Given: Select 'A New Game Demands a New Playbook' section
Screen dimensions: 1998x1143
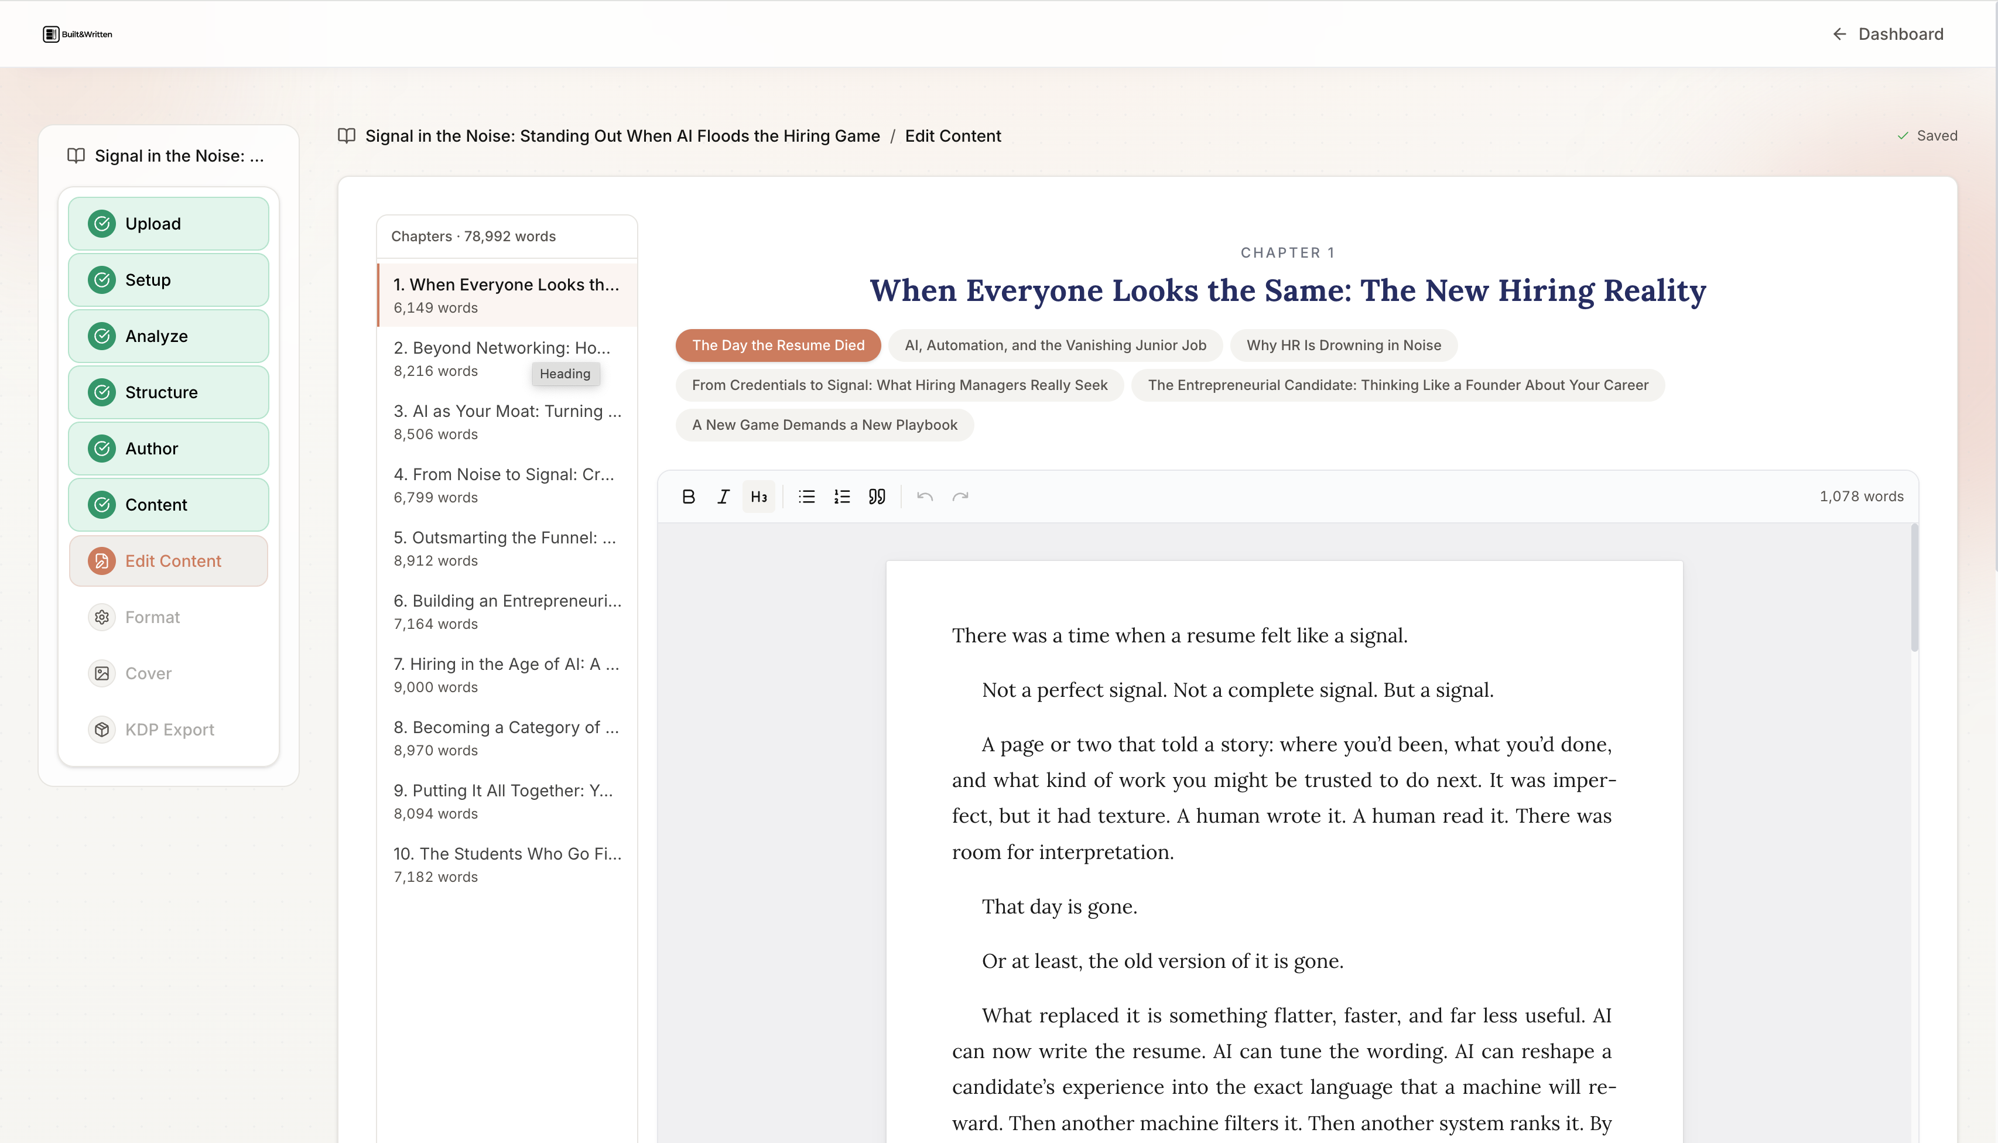Looking at the screenshot, I should pyautogui.click(x=824, y=425).
